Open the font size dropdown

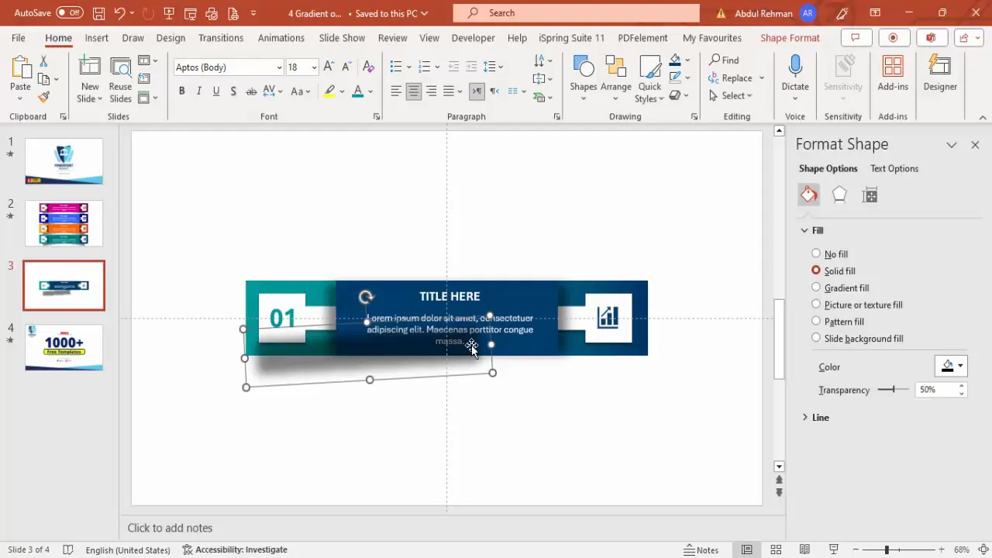tap(314, 67)
